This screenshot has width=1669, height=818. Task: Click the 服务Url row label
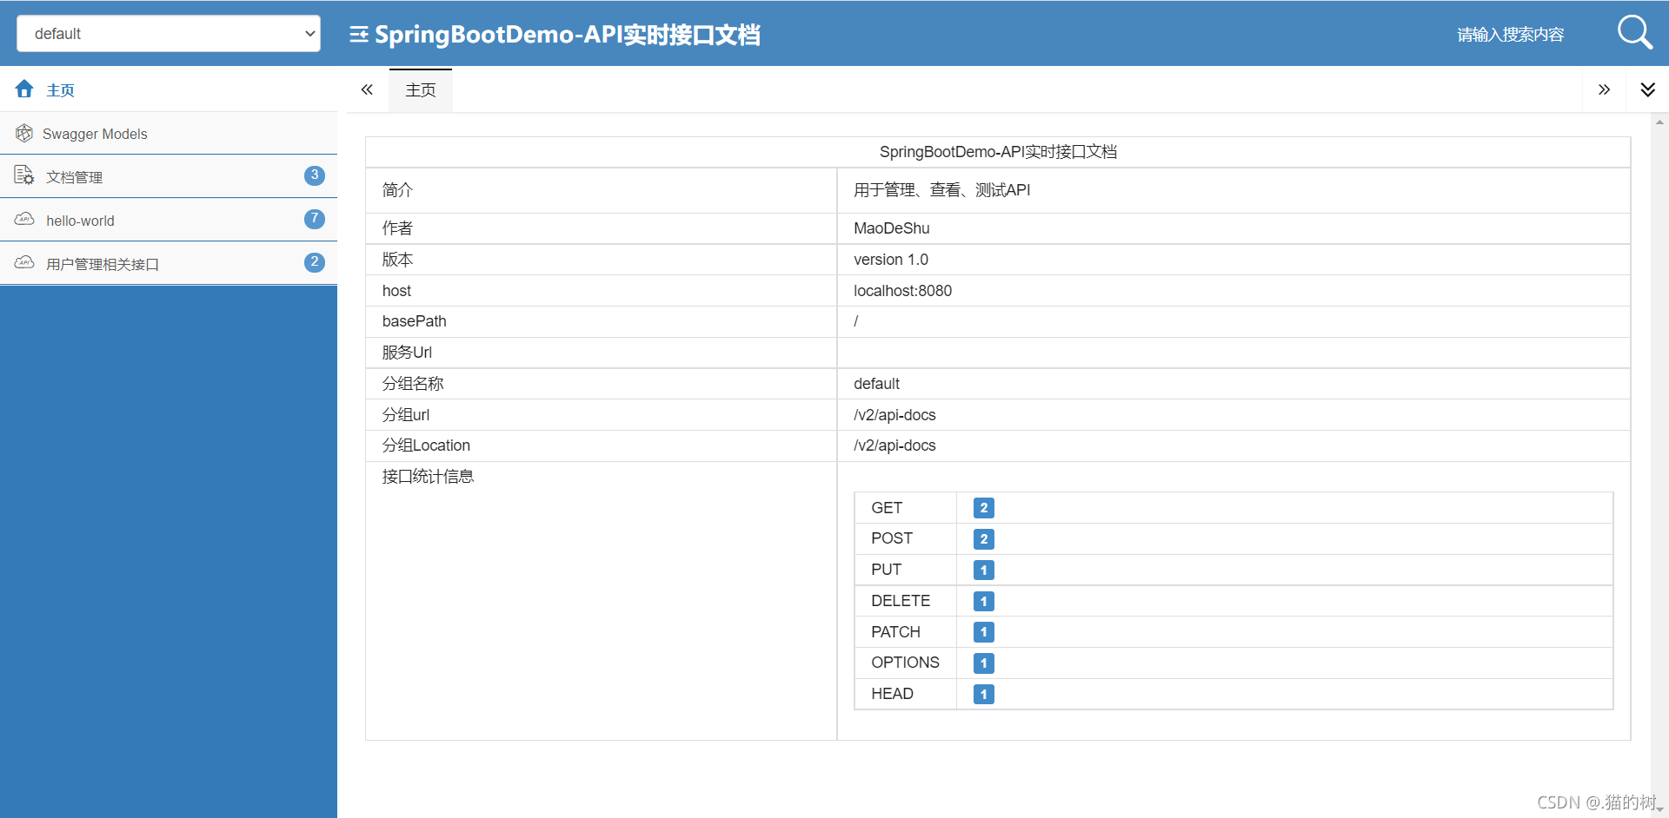(407, 353)
